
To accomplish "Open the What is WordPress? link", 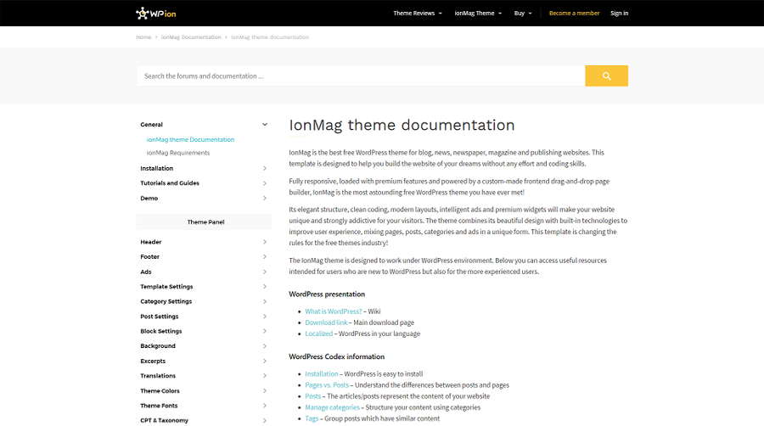I will tap(334, 311).
